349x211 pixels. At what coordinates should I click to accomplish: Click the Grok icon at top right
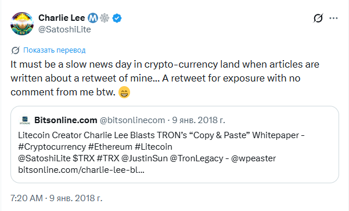(318, 18)
